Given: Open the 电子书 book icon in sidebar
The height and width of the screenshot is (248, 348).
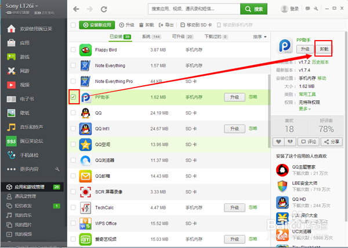Looking at the screenshot, I should [x=12, y=99].
